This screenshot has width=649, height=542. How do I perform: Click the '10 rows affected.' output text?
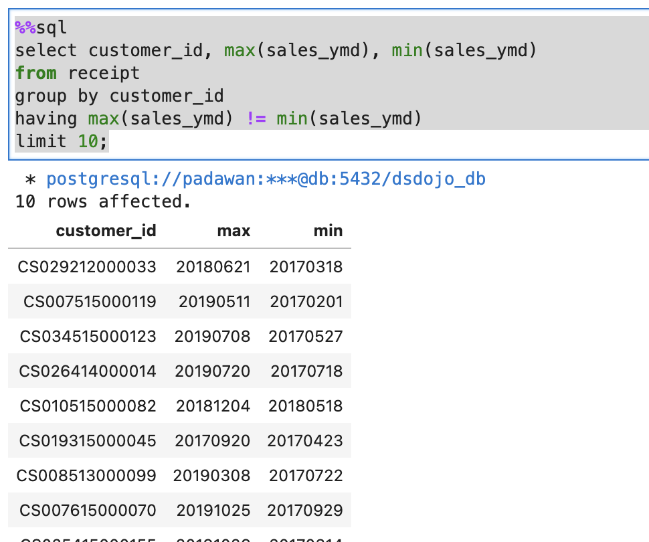tap(103, 201)
